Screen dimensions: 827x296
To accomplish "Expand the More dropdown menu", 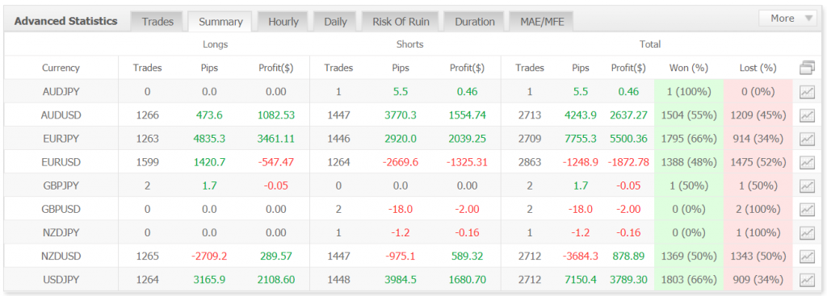I will [x=788, y=19].
